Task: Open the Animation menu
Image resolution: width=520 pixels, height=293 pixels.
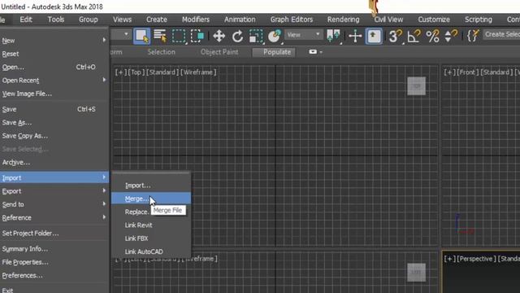Action: (x=240, y=20)
